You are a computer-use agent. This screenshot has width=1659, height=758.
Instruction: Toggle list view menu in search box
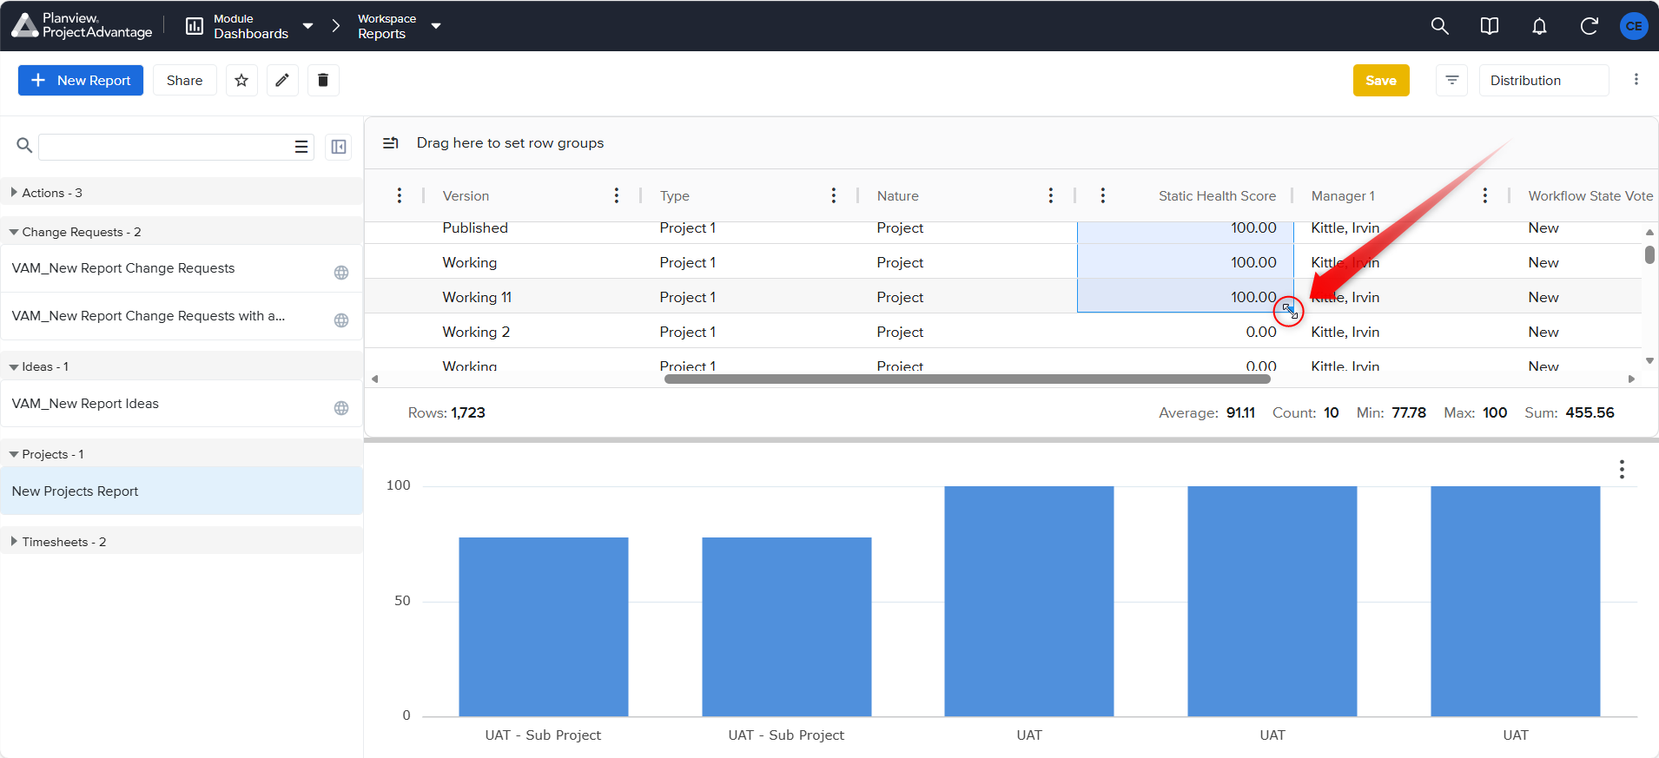point(301,147)
